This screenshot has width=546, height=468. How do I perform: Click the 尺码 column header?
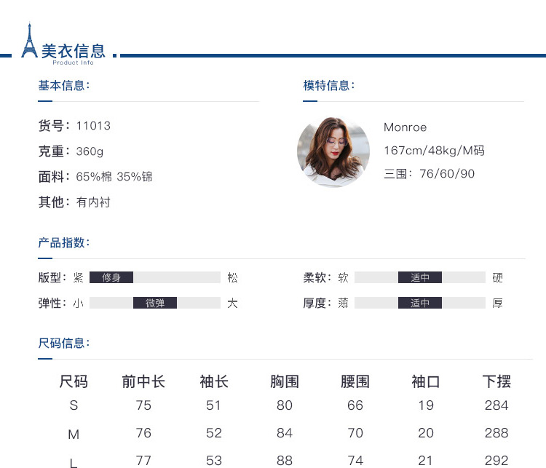coord(74,381)
